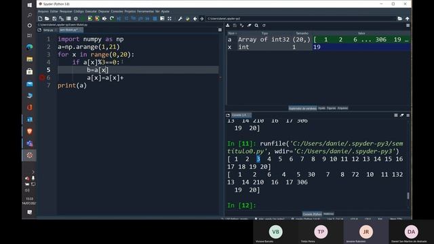Switch to Histórico tab
Viewport: 434px width, 244px height.
(x=328, y=214)
